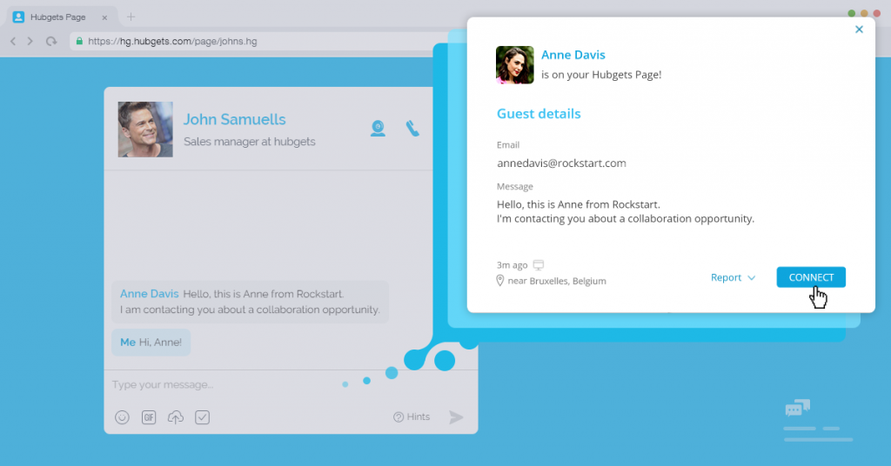
Task: Open the GIF picker in chat
Action: click(149, 417)
